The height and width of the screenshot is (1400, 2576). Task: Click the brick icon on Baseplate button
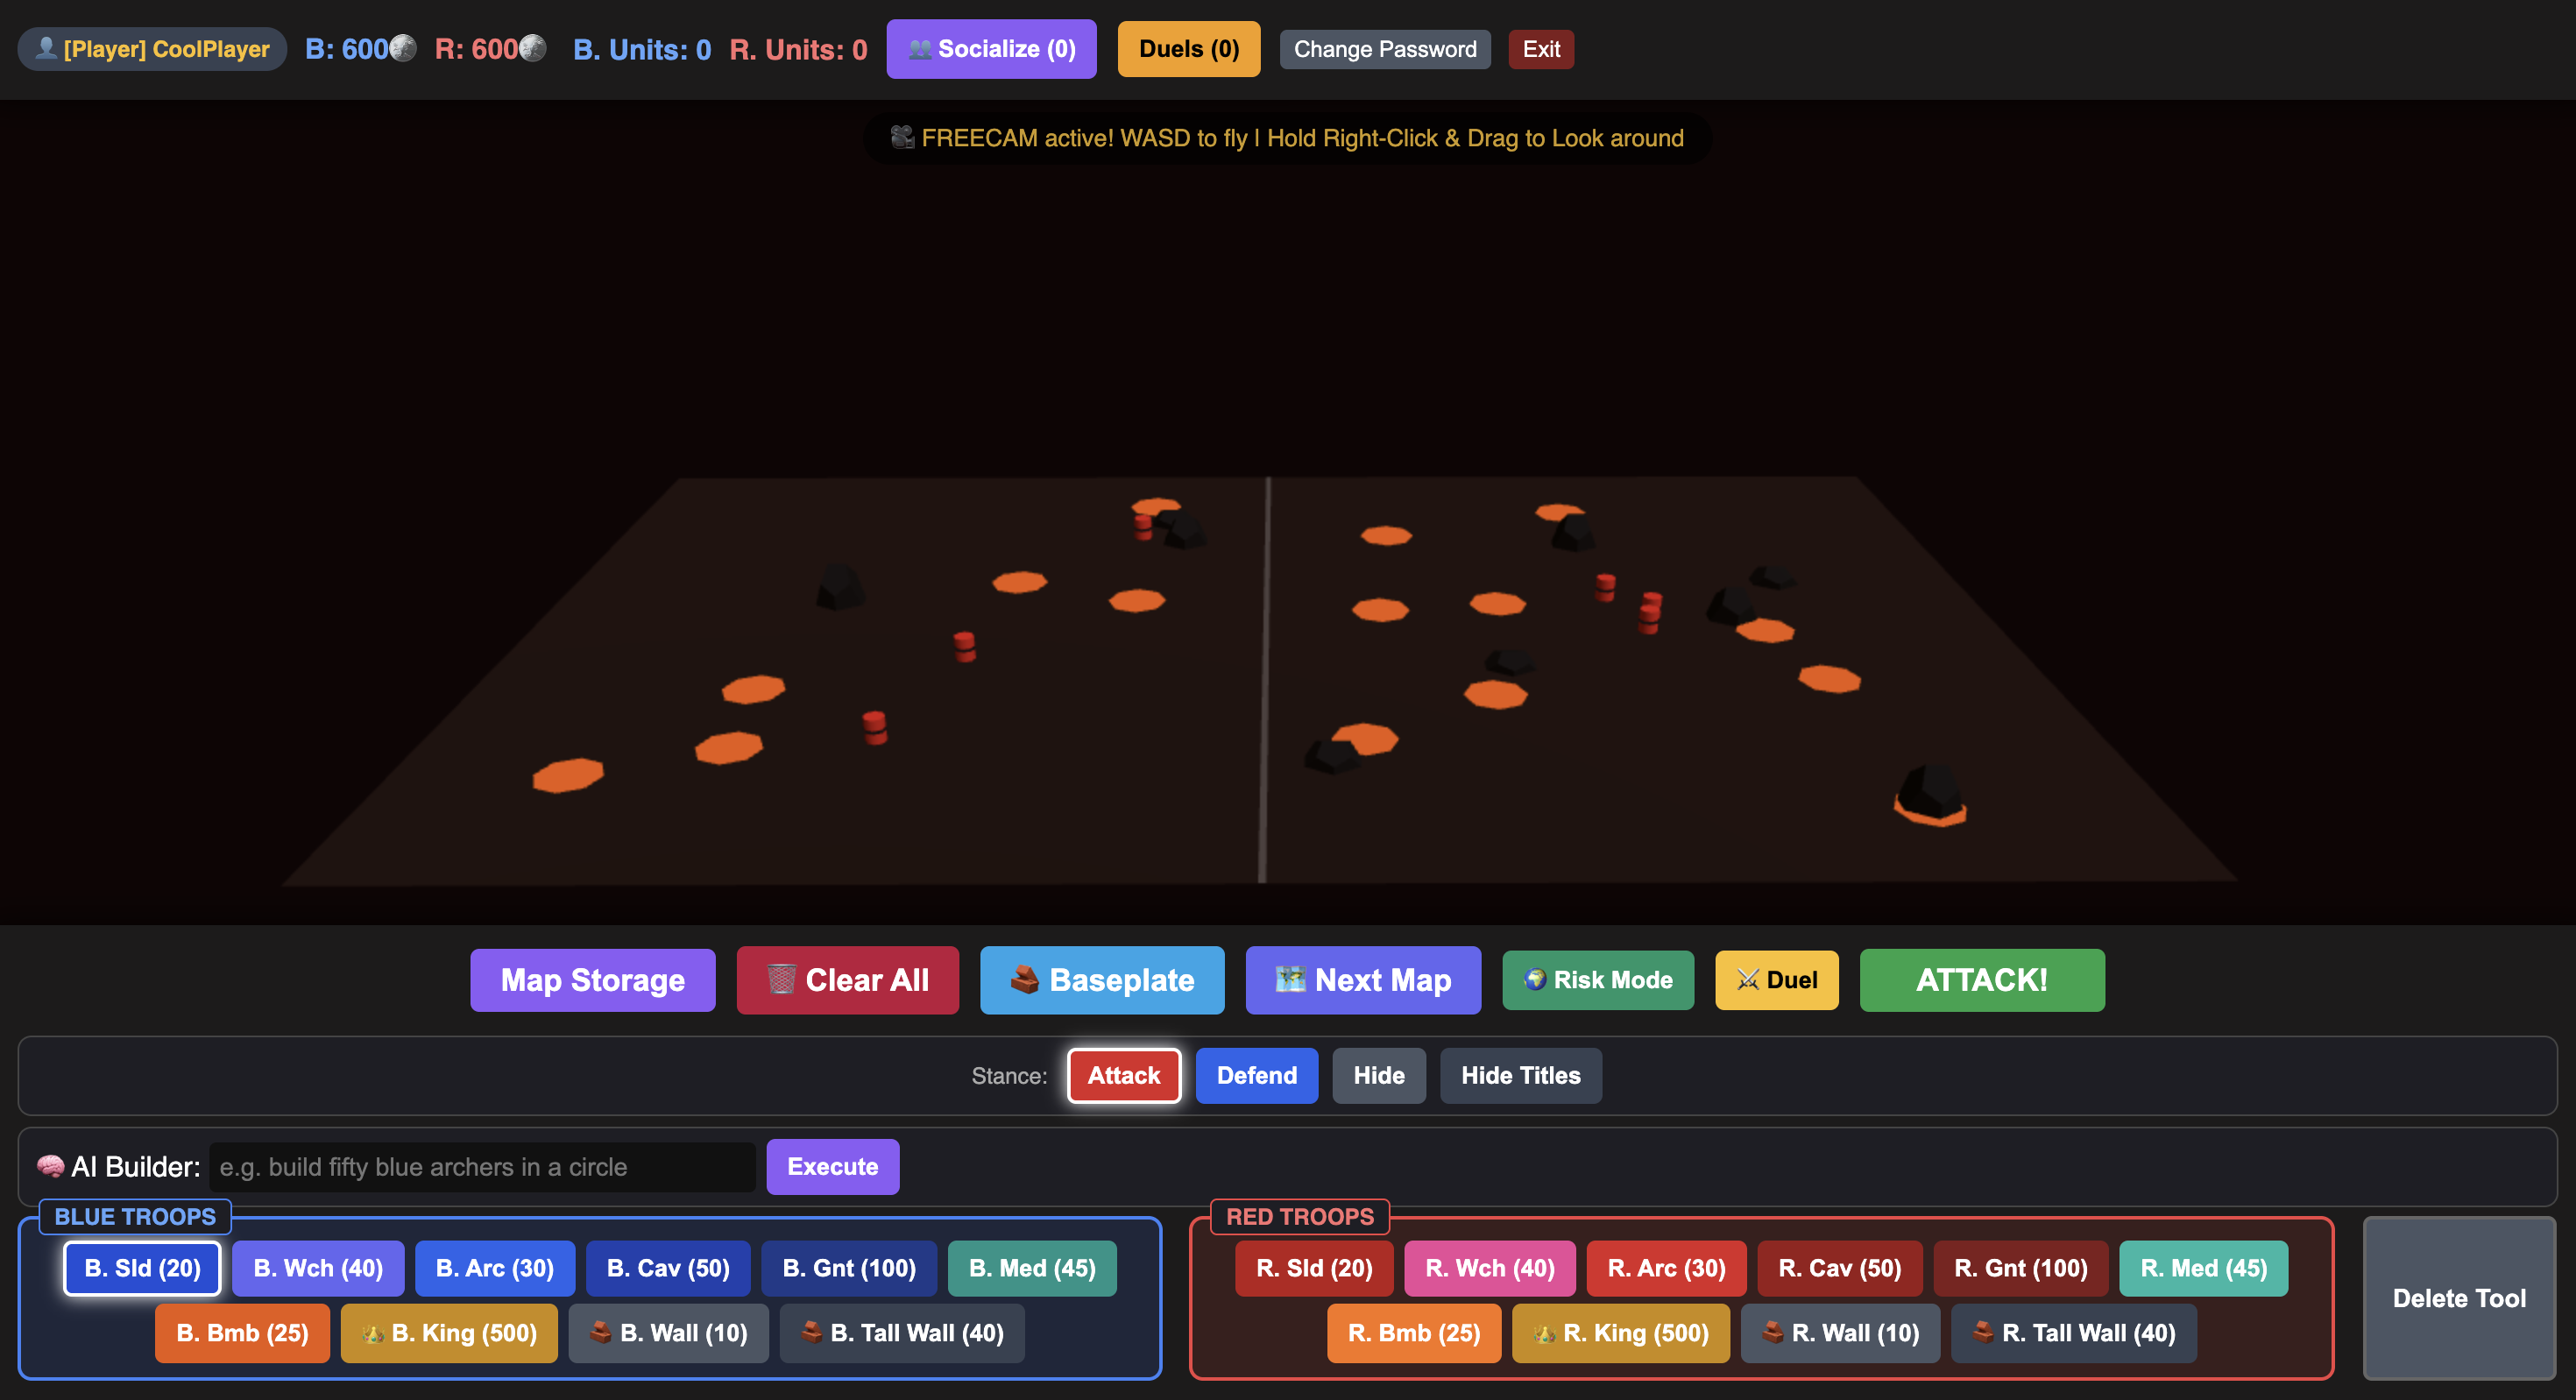1024,979
